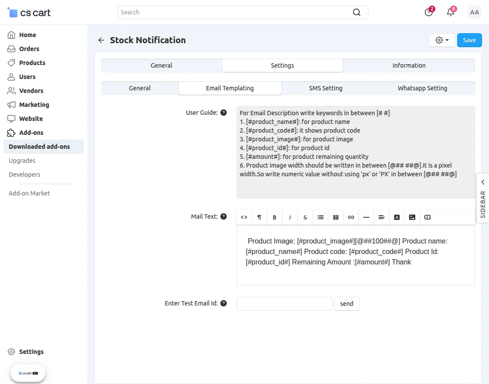Insert a table into the mail body

[335, 217]
